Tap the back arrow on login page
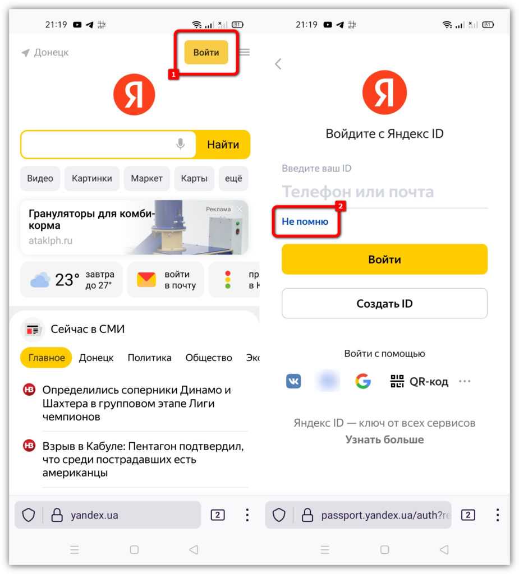This screenshot has height=574, width=519. 278,64
